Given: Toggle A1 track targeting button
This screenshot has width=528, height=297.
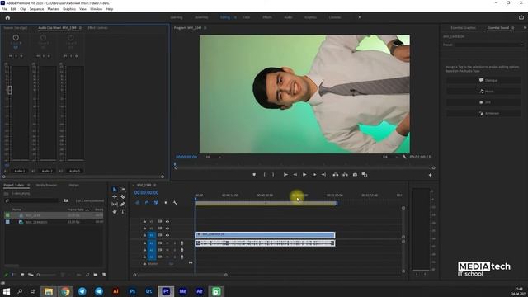Looking at the screenshot, I should pyautogui.click(x=152, y=243).
